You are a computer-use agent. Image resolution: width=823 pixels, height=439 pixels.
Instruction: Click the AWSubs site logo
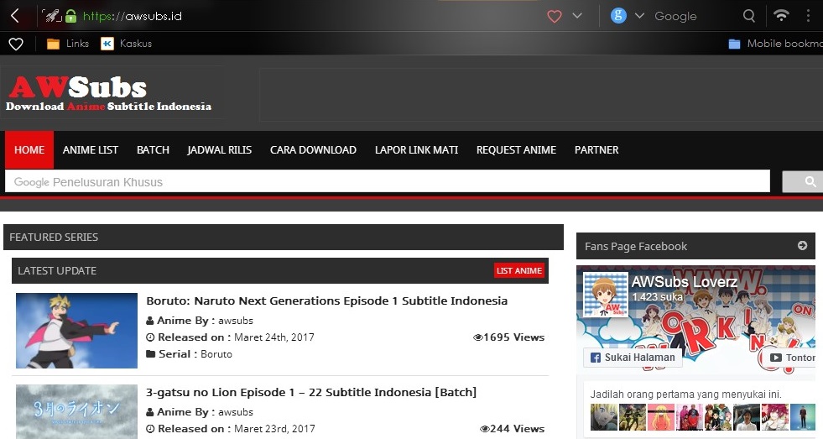point(109,93)
